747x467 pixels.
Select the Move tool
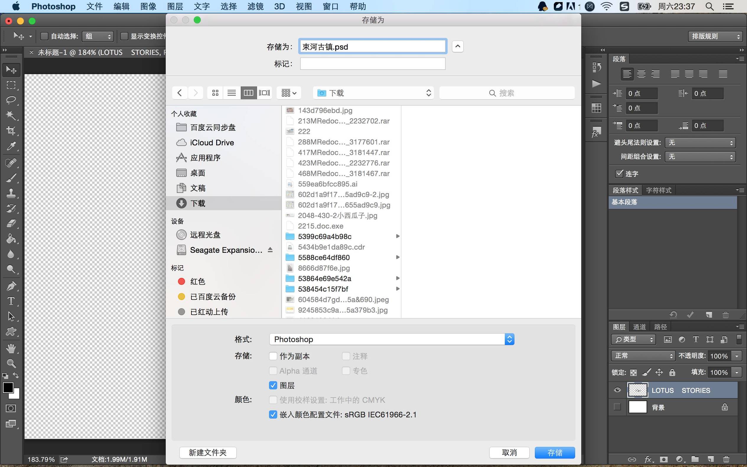(12, 70)
